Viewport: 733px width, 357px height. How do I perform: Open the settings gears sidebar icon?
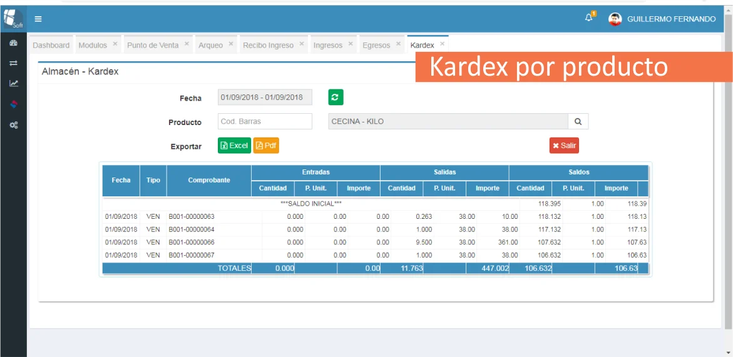(13, 125)
